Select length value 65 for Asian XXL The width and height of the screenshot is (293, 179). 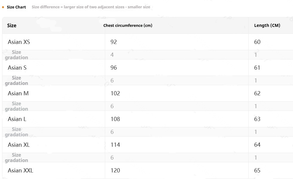[x=257, y=170]
